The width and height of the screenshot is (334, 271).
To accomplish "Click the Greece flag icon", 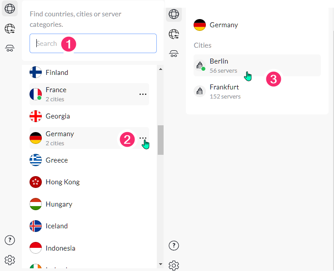I will [x=35, y=160].
